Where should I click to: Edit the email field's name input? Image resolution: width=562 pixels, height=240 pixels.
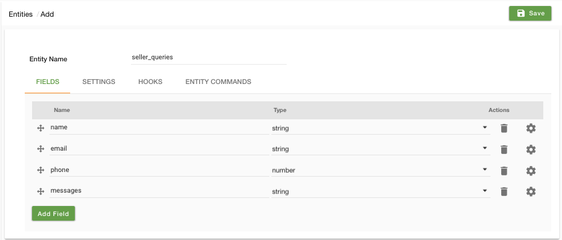tap(159, 149)
